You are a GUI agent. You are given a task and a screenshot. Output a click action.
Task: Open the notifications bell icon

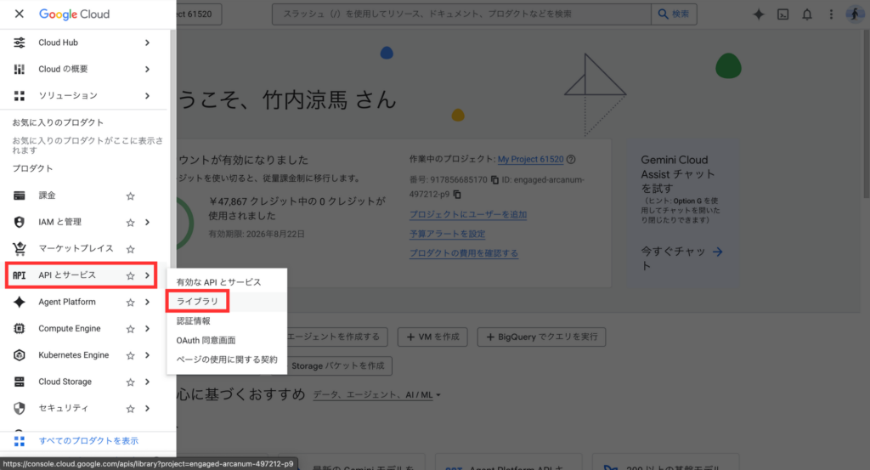[807, 14]
